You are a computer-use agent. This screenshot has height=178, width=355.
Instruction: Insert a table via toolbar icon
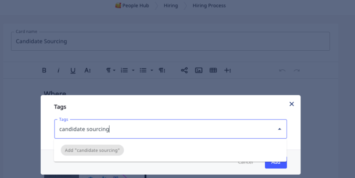[x=213, y=70]
